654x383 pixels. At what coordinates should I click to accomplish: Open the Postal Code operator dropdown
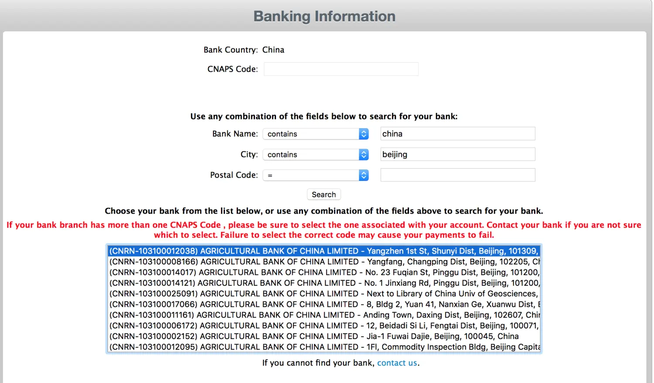316,175
